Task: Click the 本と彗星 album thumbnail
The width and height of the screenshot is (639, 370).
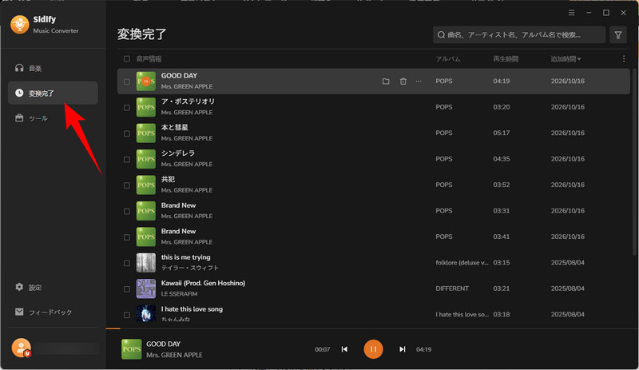Action: pyautogui.click(x=146, y=133)
